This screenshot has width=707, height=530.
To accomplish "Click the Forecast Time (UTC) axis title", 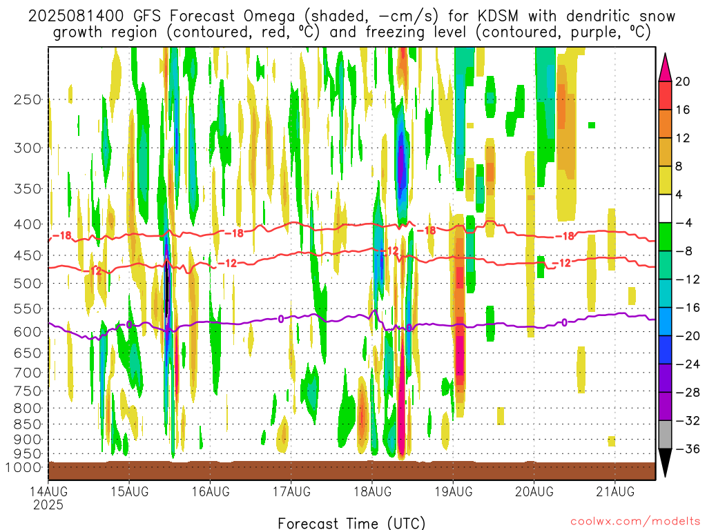I will coord(351,523).
